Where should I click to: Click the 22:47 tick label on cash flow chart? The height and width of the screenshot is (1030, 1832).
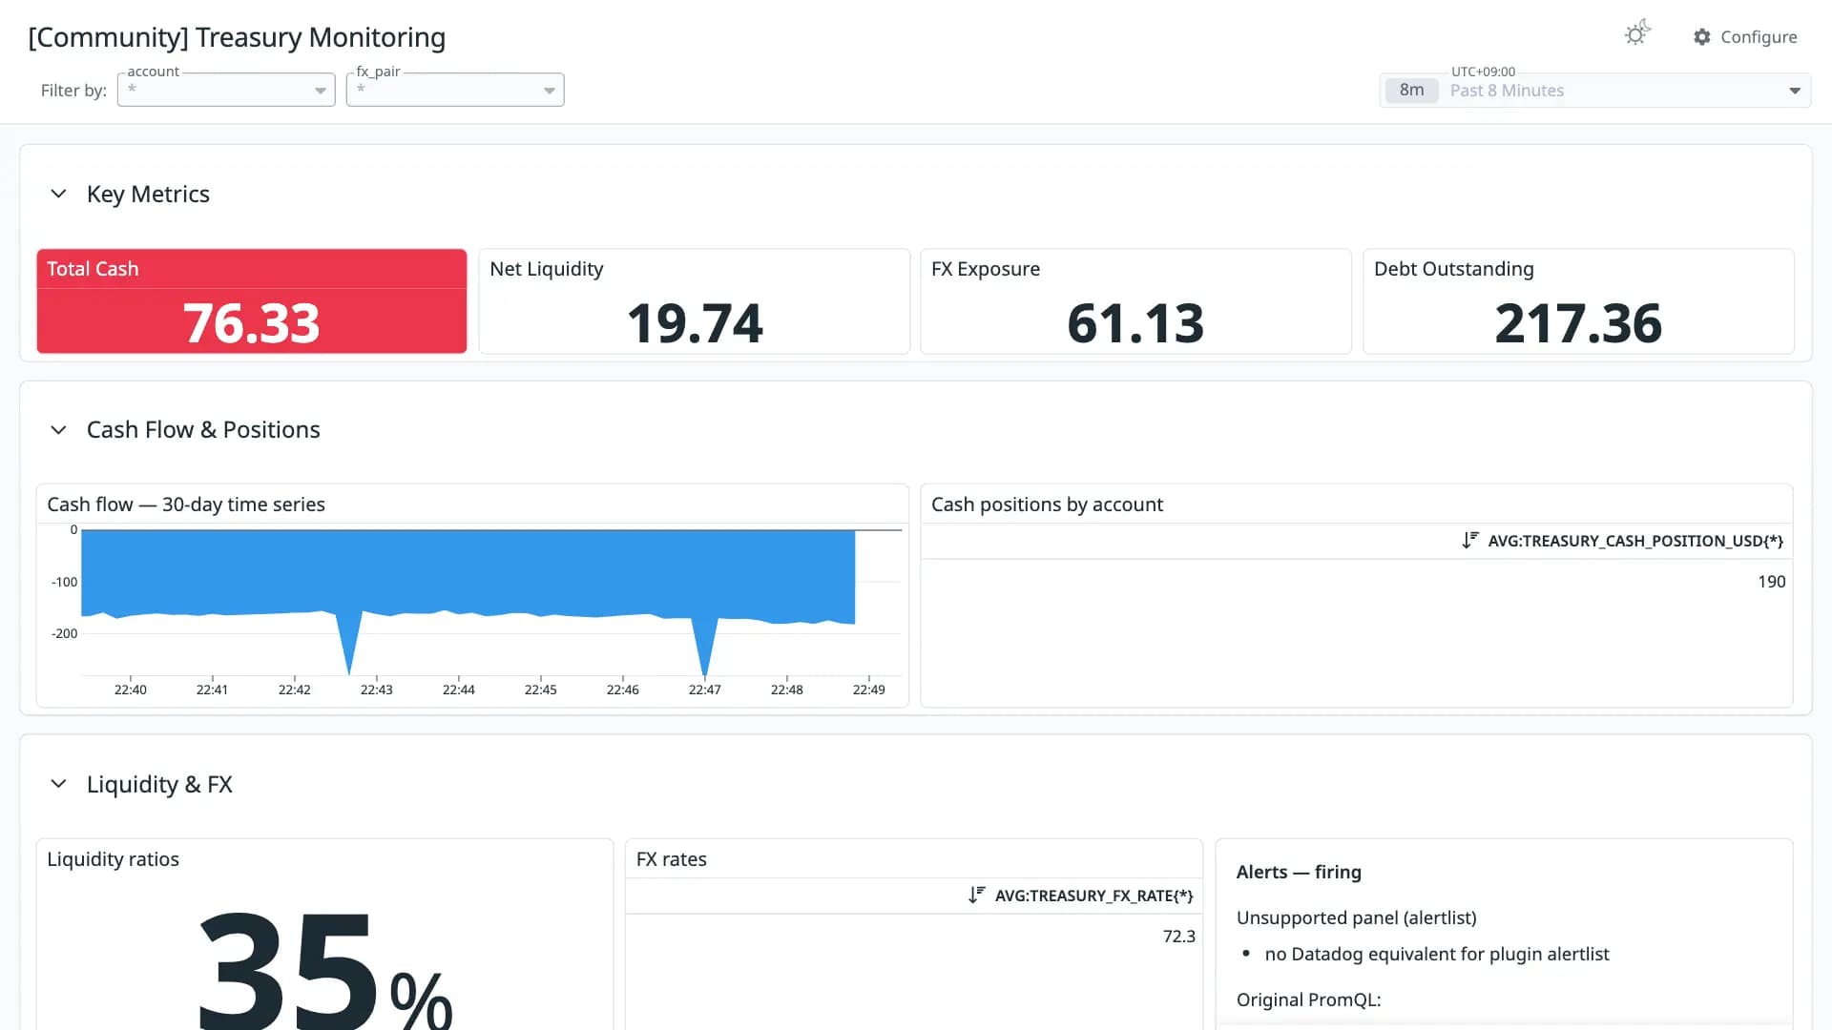(704, 690)
